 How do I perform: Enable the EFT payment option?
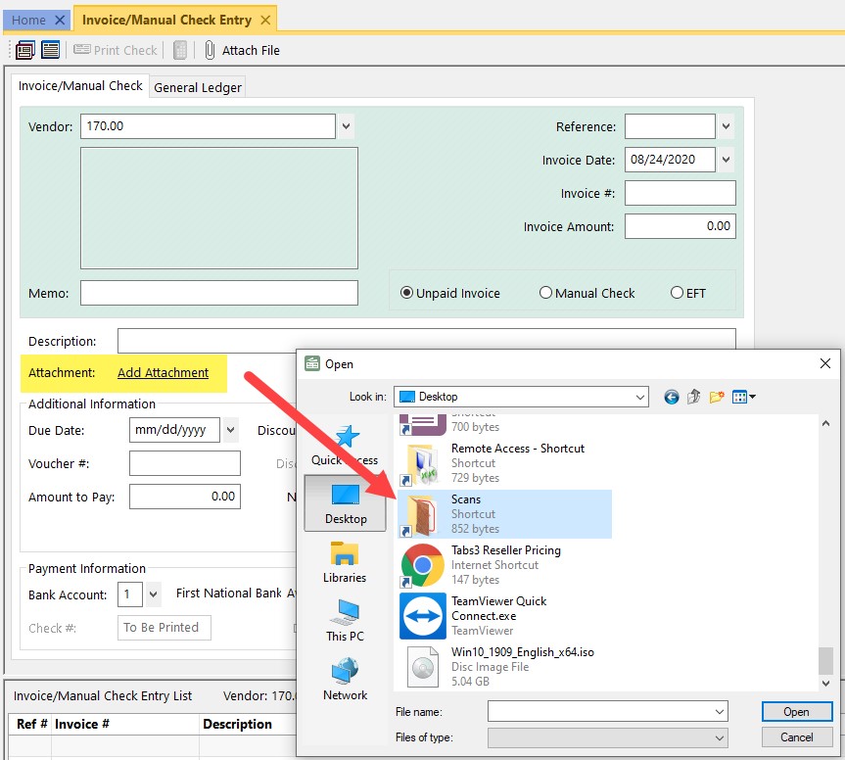677,293
